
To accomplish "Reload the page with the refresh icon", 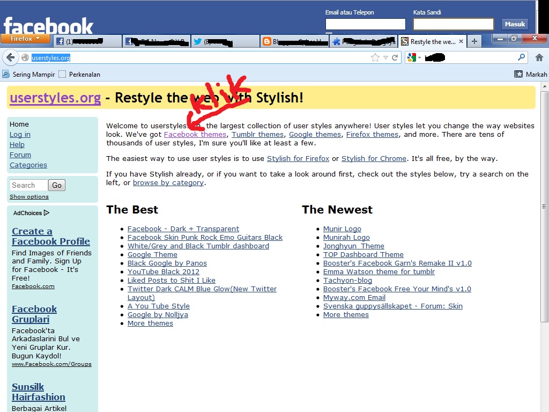I will coord(395,57).
